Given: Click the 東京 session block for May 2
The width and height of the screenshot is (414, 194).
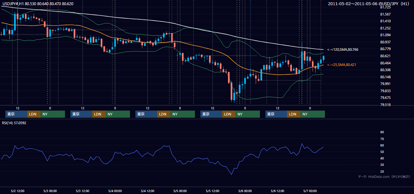Looking at the screenshot, I should point(16,114).
